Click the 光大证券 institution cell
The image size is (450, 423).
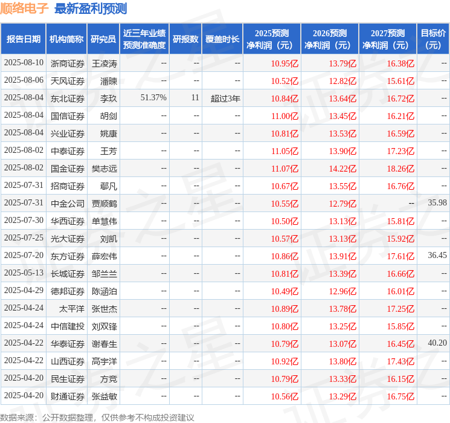[68, 239]
